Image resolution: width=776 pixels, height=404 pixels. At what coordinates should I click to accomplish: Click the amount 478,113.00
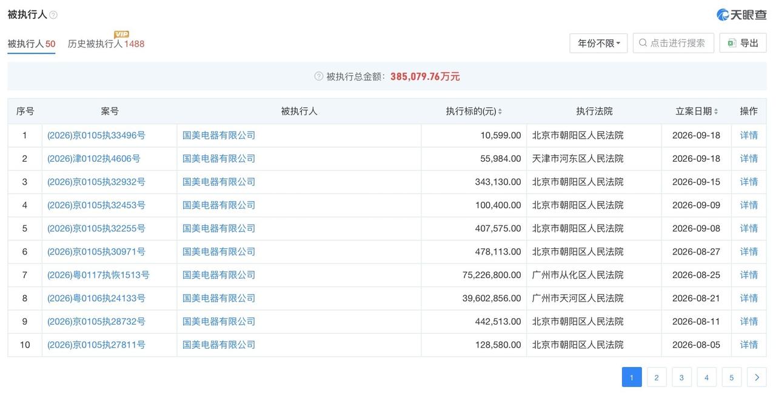coord(498,251)
